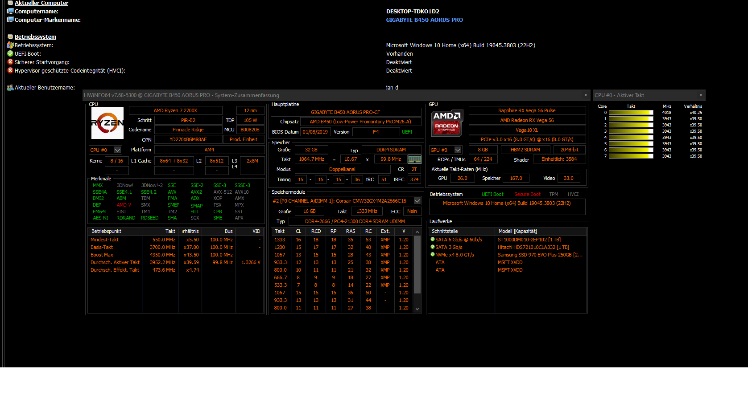The image size is (748, 399).
Task: Click the memory timings table scrollbar thumb
Action: tap(417, 265)
